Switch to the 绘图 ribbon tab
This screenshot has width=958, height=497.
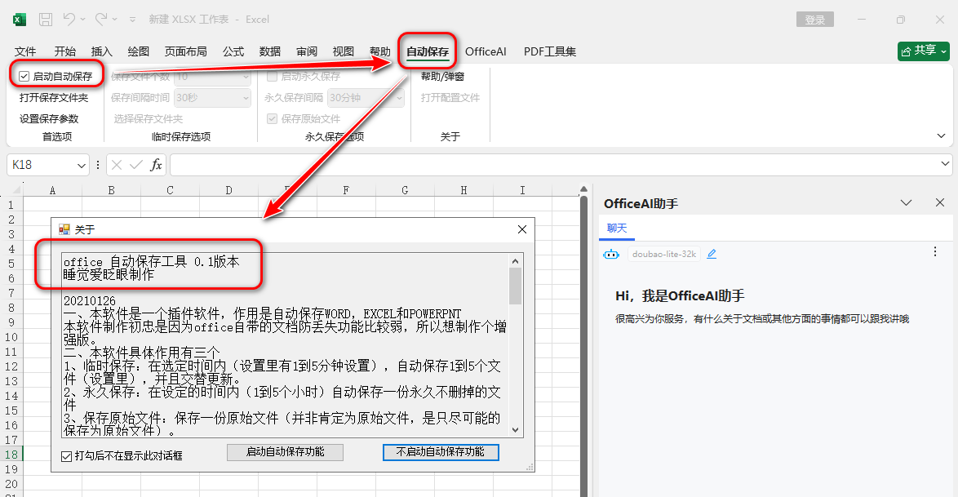pos(139,51)
